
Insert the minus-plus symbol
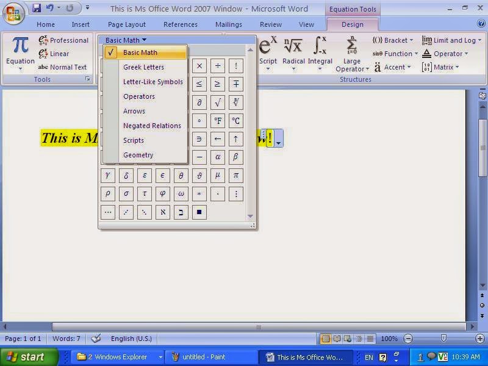(x=236, y=84)
